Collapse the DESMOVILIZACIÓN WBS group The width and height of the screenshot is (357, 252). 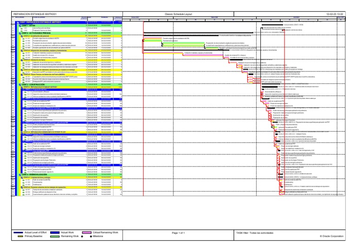(x=20, y=174)
